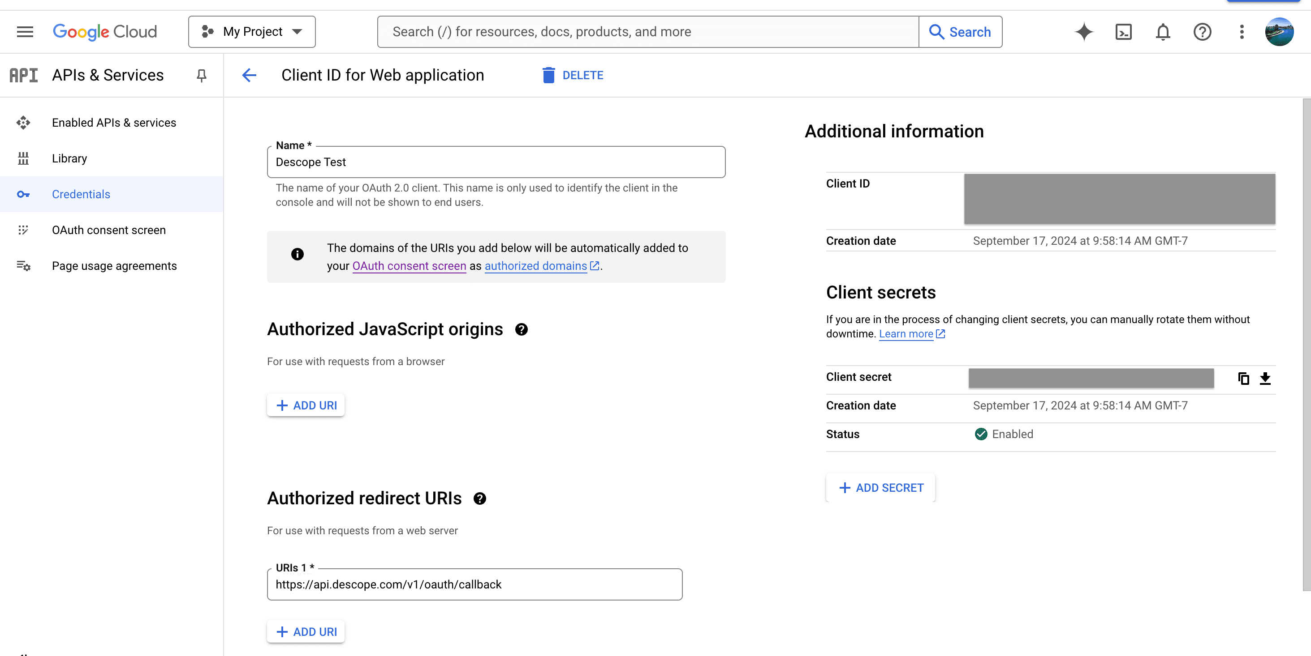This screenshot has height=656, width=1311.
Task: Click the authorized domains external link
Action: tap(542, 265)
